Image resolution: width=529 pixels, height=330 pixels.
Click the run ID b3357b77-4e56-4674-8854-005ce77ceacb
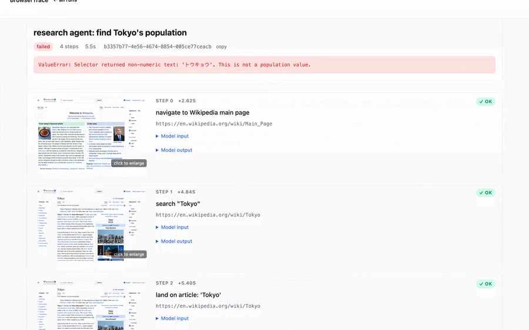(x=158, y=46)
